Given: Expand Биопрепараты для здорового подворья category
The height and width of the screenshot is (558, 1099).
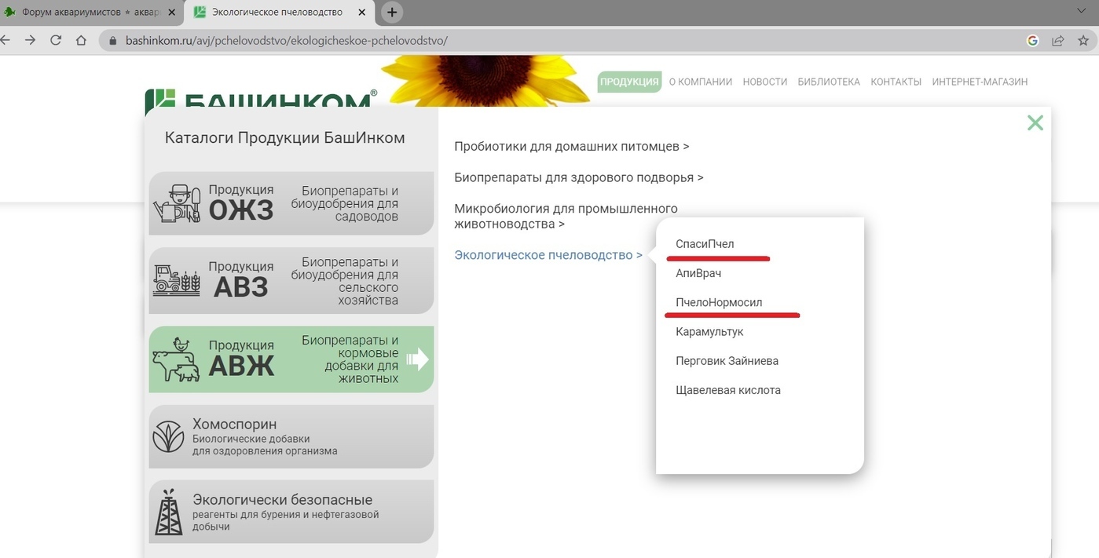Looking at the screenshot, I should click(579, 177).
